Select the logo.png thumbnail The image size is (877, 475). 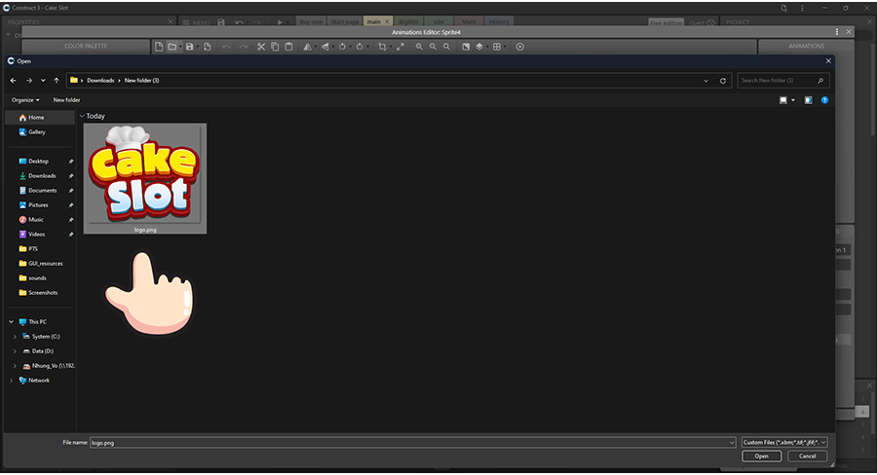pos(144,177)
